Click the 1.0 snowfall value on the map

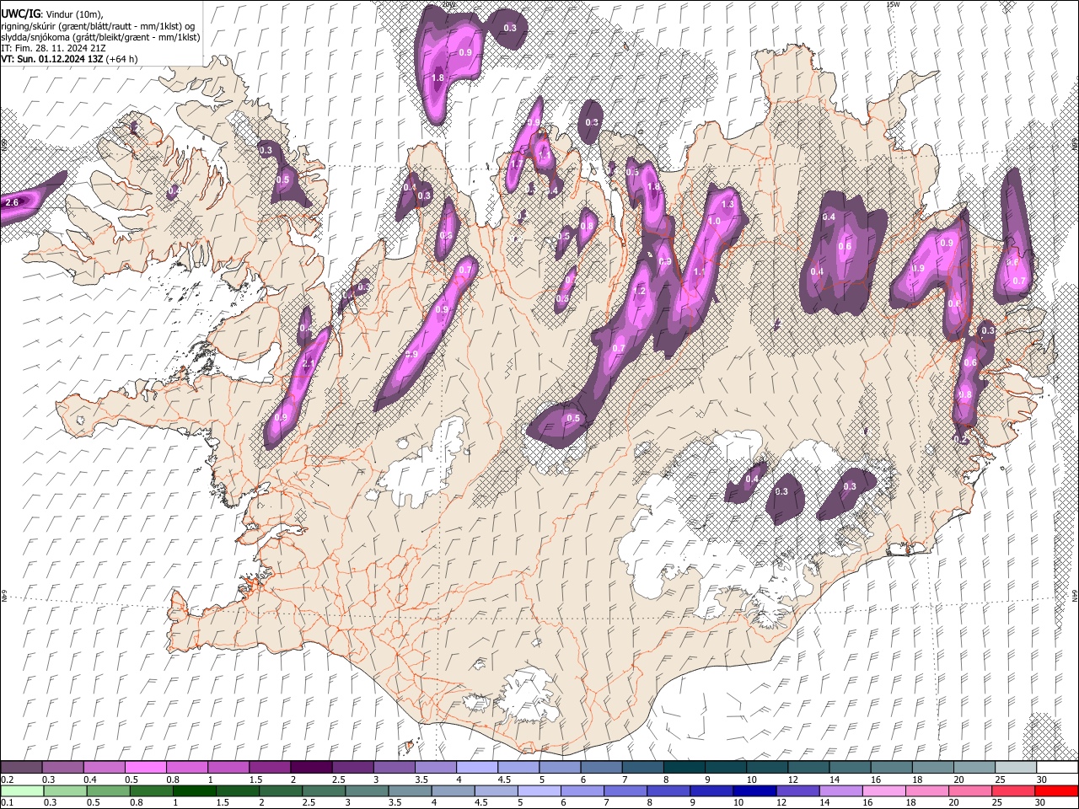coord(714,221)
